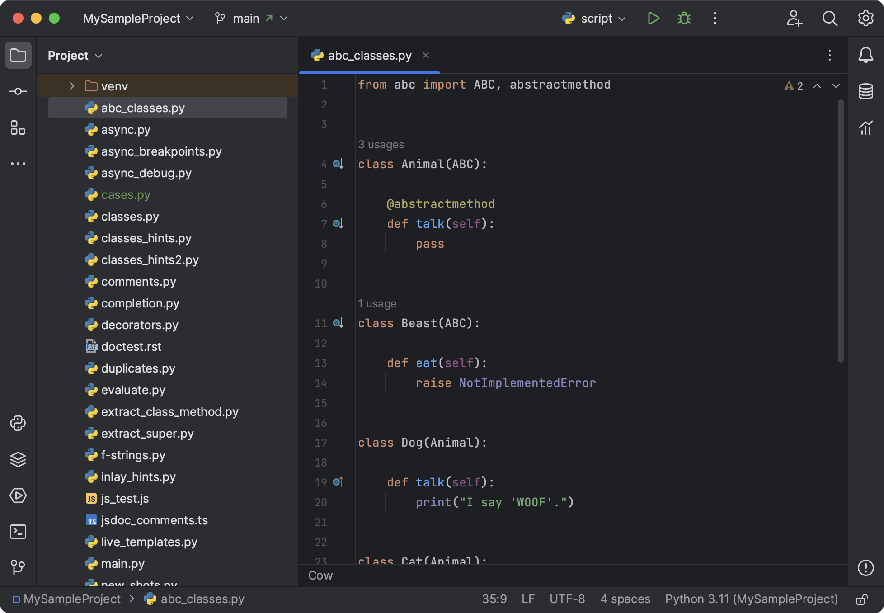
Task: Run the script configuration
Action: (653, 18)
